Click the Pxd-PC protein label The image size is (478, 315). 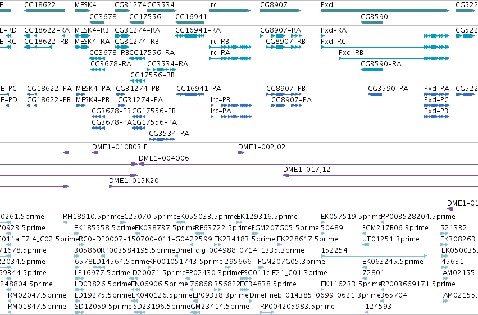(x=436, y=100)
